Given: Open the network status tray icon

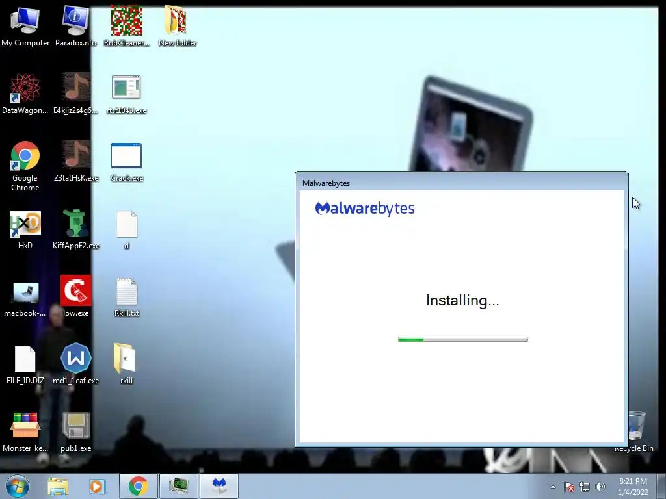Looking at the screenshot, I should click(x=585, y=487).
